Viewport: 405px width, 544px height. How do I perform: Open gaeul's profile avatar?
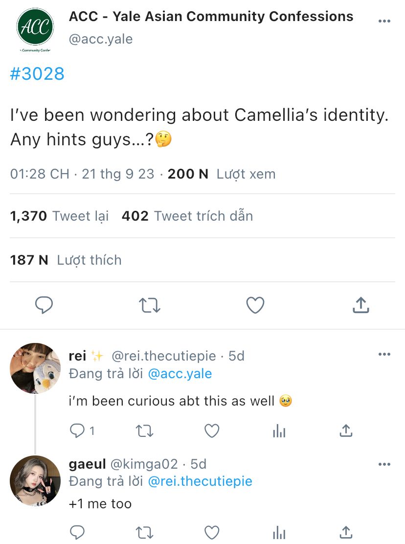click(x=35, y=480)
